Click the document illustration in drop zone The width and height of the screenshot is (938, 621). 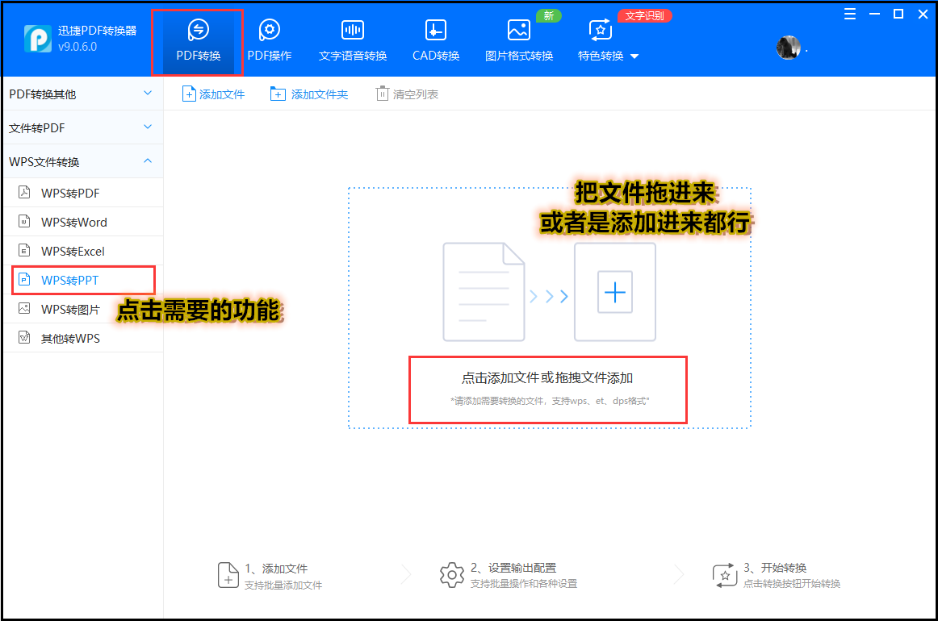pos(484,292)
